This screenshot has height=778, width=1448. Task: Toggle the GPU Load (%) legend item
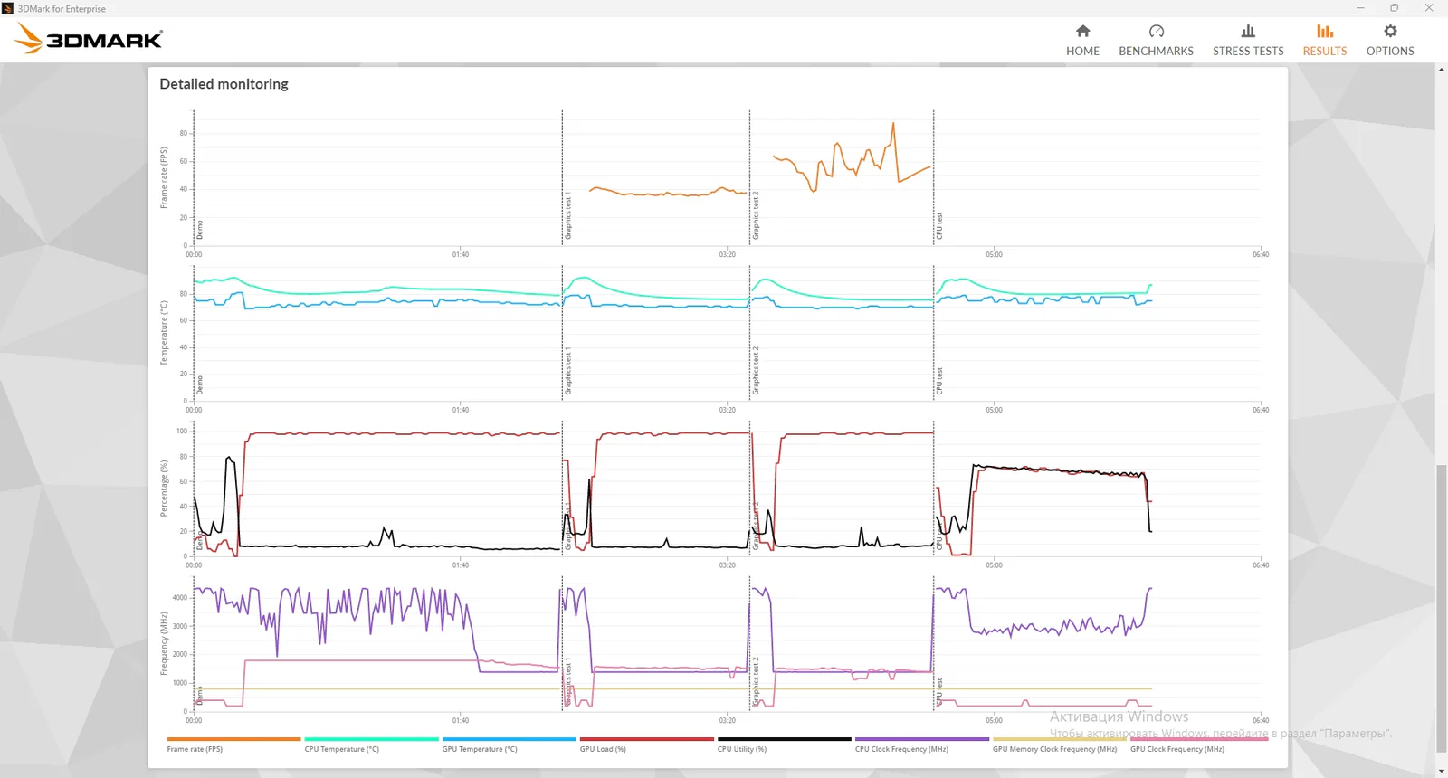(x=646, y=745)
